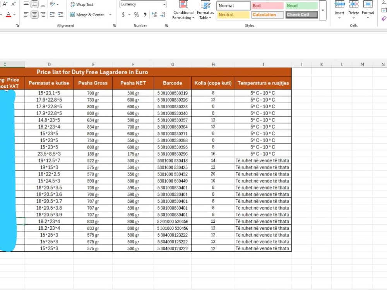This screenshot has width=387, height=290.
Task: Click the Increase Indent icon
Action: [x=61, y=15]
